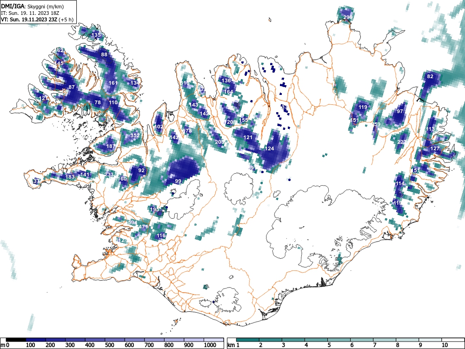Screen dimensions: 465x349
Task: Click the visibility value 78 on the map
Action: (98, 102)
